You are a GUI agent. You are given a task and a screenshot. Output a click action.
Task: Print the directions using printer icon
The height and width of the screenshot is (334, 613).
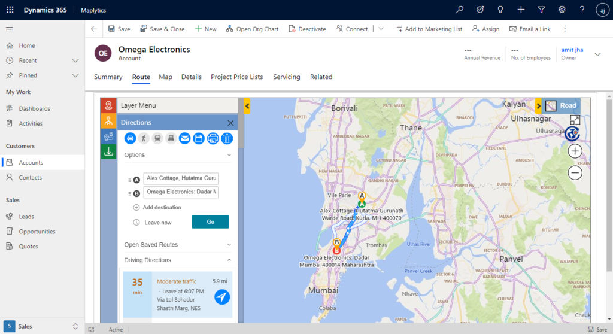[213, 138]
